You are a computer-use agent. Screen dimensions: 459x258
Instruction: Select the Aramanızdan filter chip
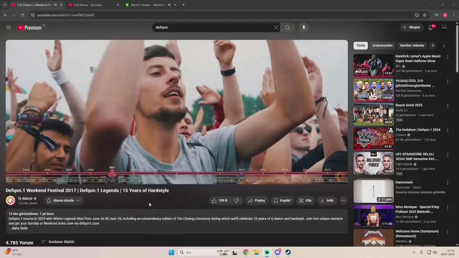click(x=382, y=46)
